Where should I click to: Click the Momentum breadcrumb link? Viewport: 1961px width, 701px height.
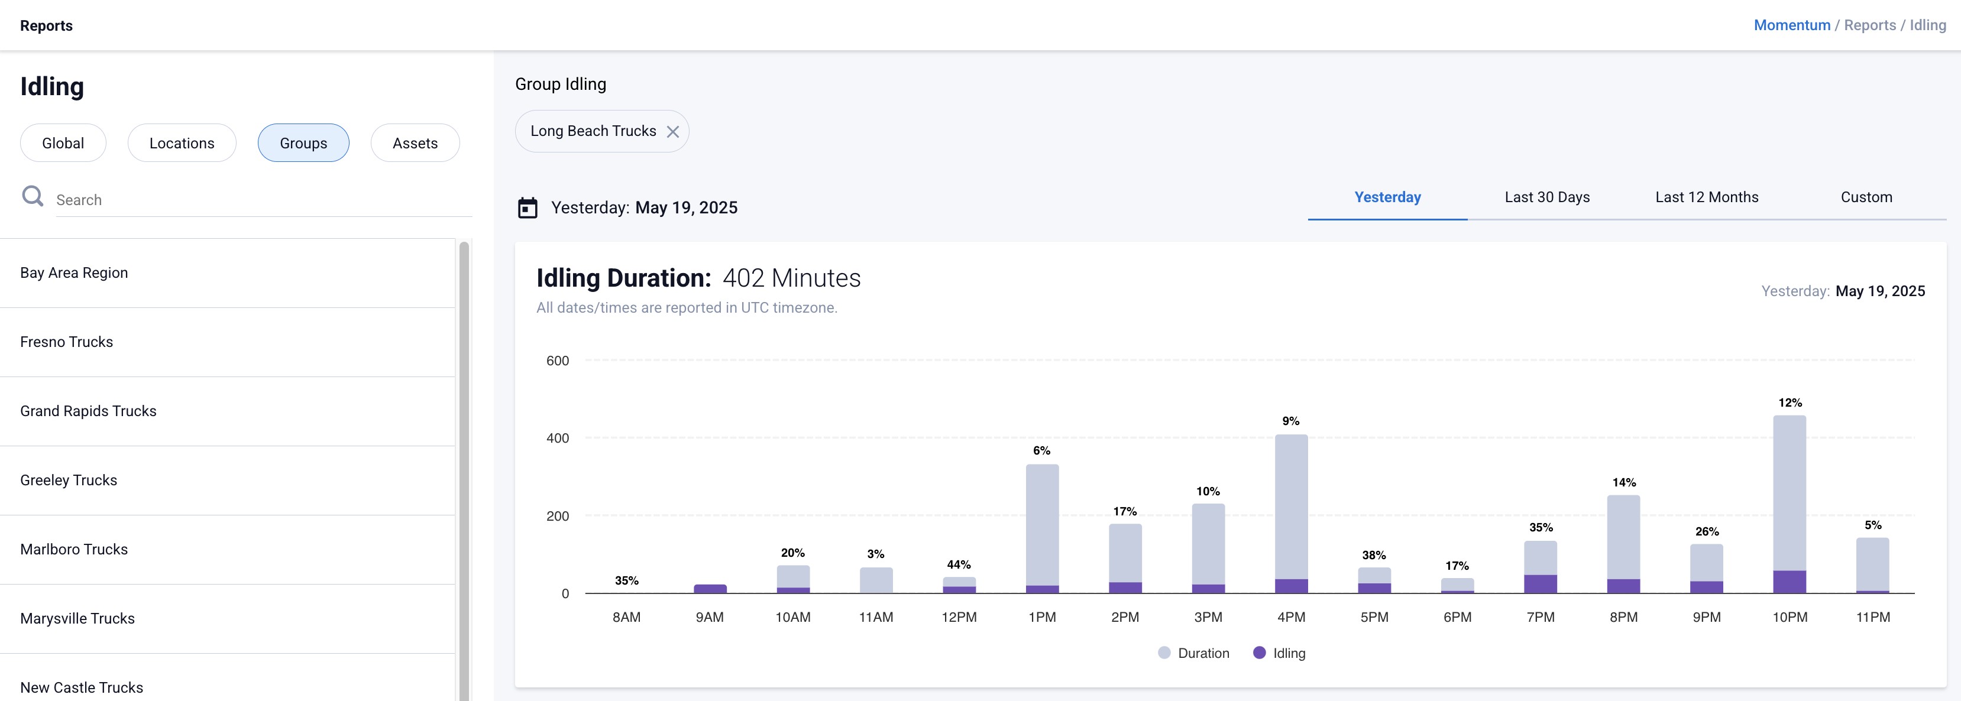(x=1792, y=25)
